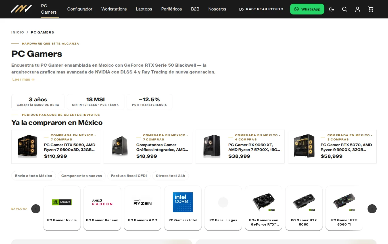
Task: Open the shopping cart icon
Action: pyautogui.click(x=371, y=9)
